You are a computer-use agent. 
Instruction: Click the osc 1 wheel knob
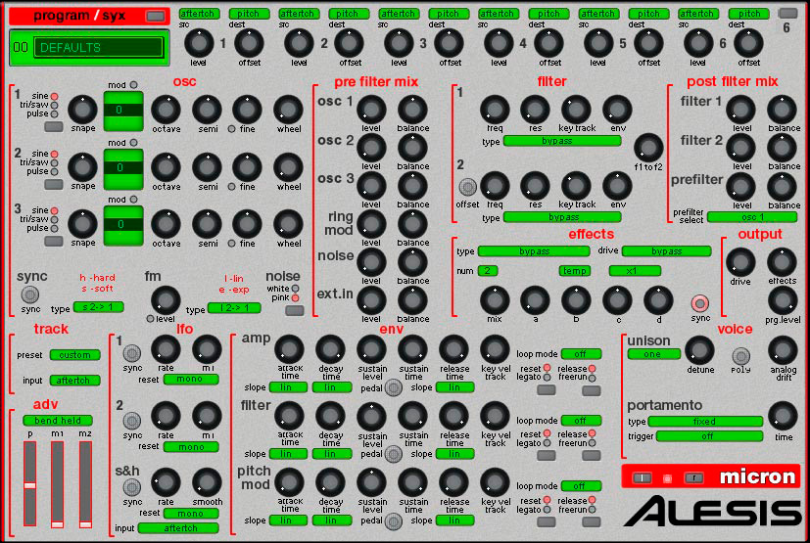click(288, 110)
